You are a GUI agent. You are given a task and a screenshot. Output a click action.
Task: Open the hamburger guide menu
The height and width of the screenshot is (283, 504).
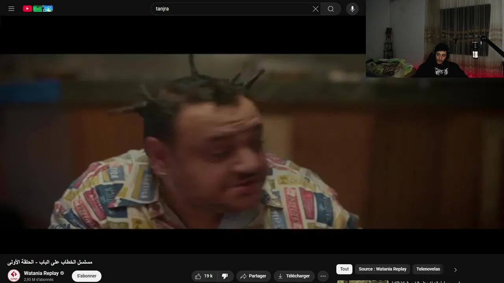[x=11, y=9]
